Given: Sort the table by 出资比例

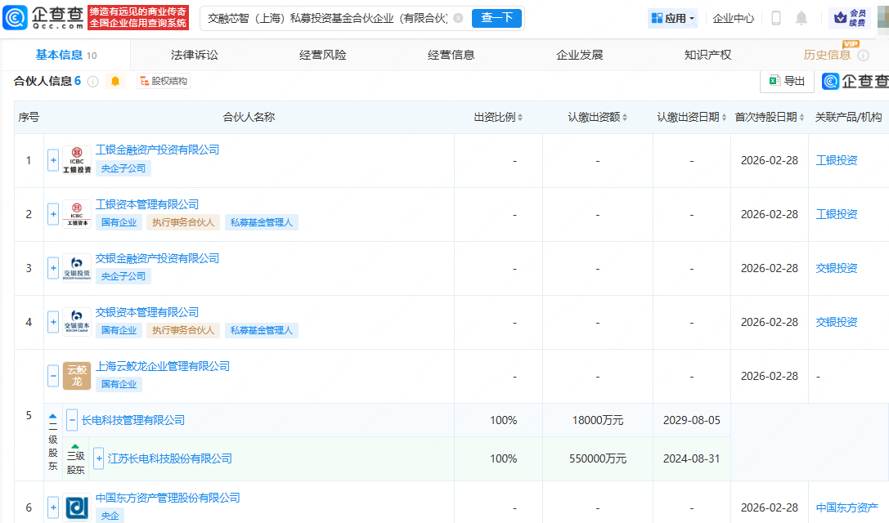Looking at the screenshot, I should click(x=519, y=118).
